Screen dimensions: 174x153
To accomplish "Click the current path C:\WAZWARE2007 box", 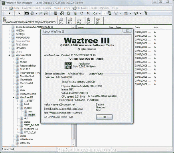I will click(29, 21).
